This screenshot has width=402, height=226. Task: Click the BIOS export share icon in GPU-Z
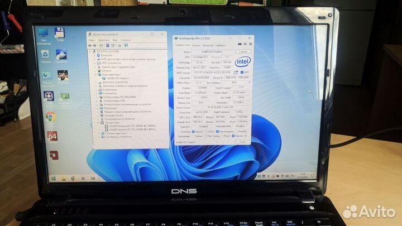pos(236,72)
